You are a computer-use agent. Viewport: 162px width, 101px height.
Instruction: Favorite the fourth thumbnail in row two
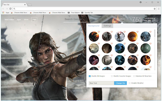pos(137,44)
